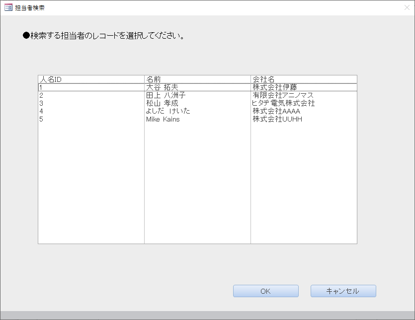This screenshot has height=320, width=415.
Task: Select the 株式会社UUHH company entry
Action: pos(277,119)
